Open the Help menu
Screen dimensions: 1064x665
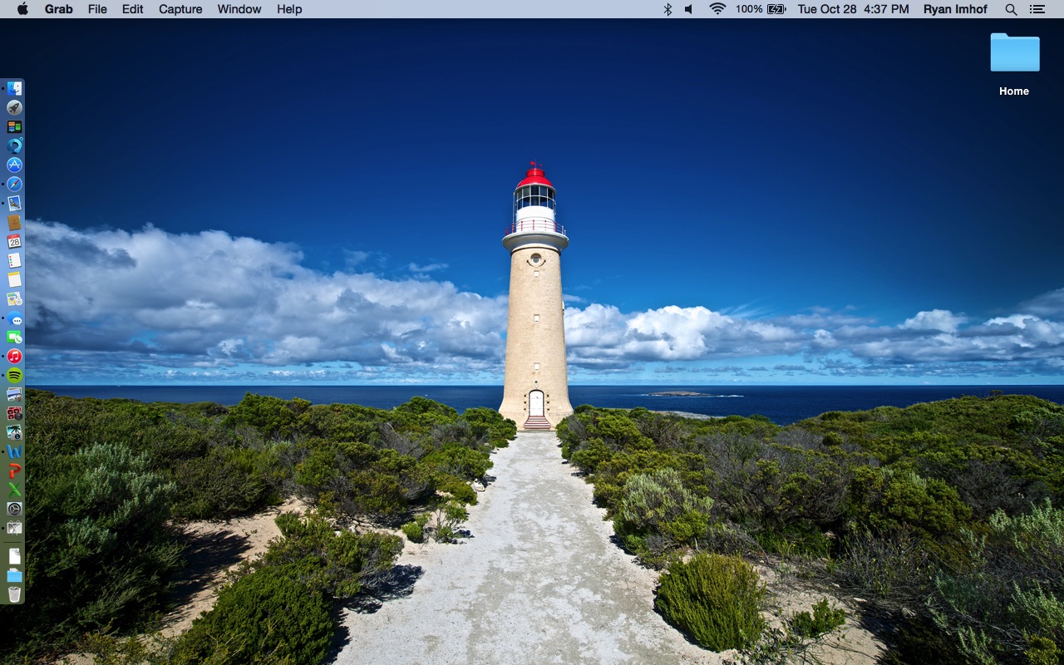[289, 9]
